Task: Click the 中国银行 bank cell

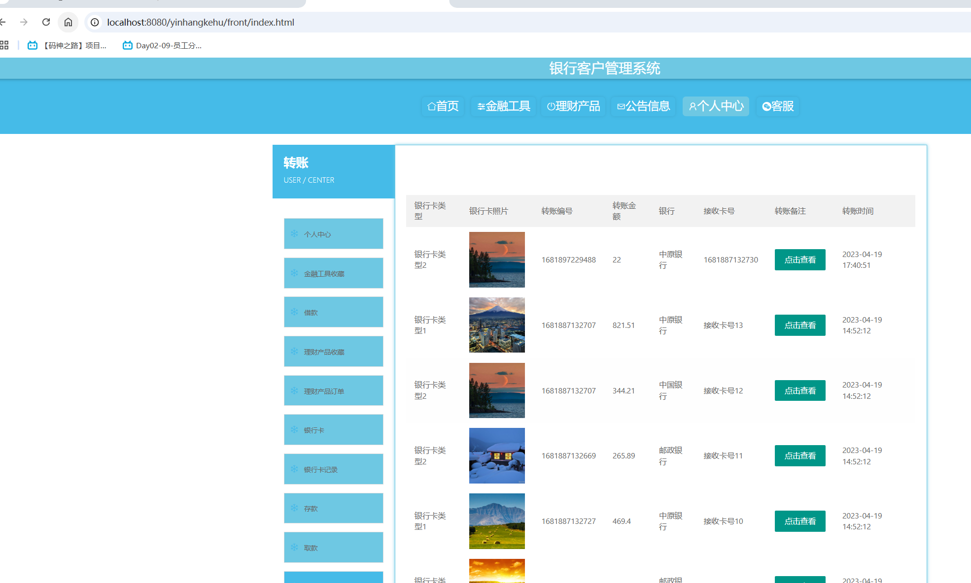Action: 671,390
